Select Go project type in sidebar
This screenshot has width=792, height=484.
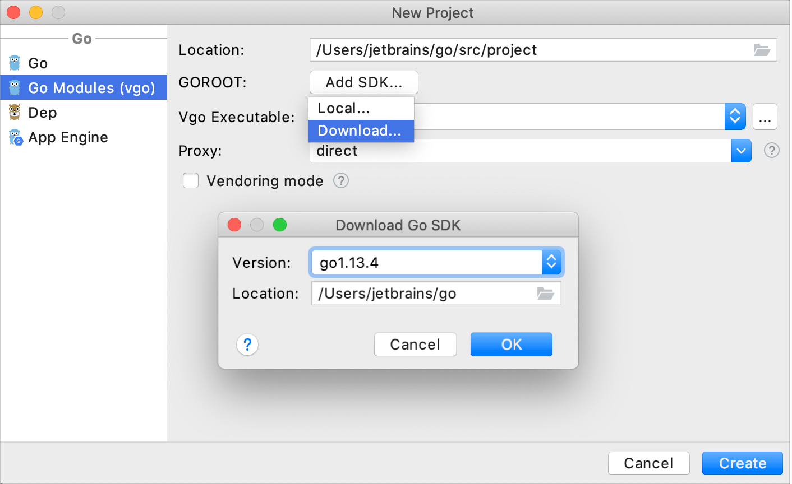click(x=84, y=63)
